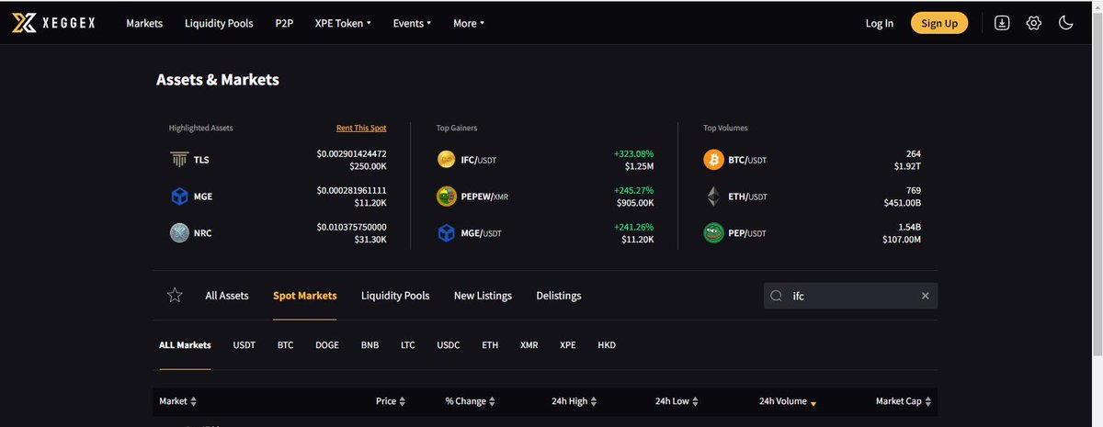Filter markets by LTC
Screen dimensions: 1103x427
[x=408, y=345]
